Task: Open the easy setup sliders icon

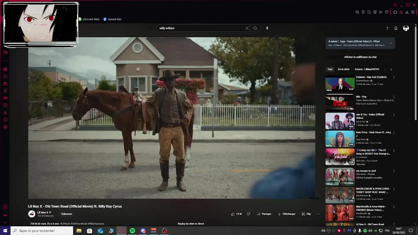Action: pyautogui.click(x=413, y=12)
